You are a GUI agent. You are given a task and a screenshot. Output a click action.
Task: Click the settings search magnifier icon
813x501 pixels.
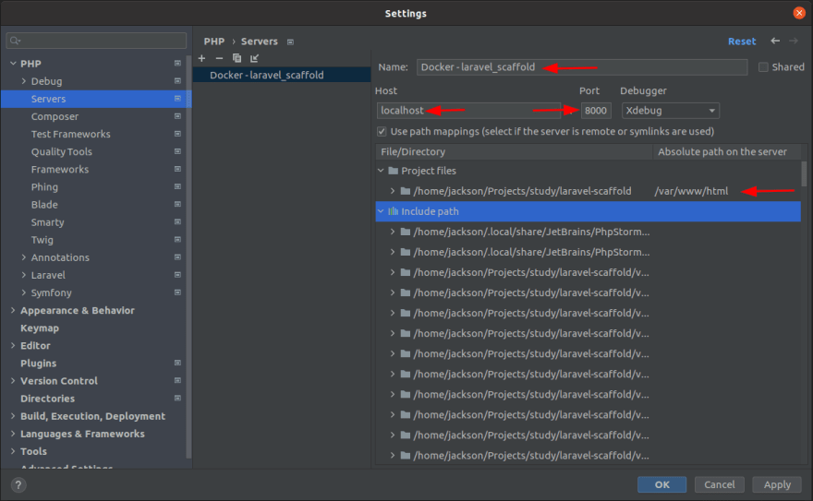pyautogui.click(x=16, y=41)
